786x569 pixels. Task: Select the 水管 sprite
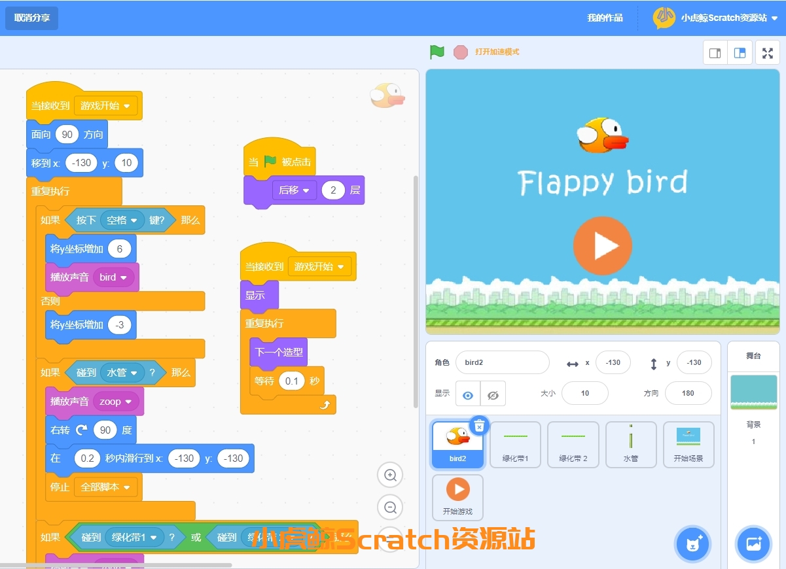631,445
